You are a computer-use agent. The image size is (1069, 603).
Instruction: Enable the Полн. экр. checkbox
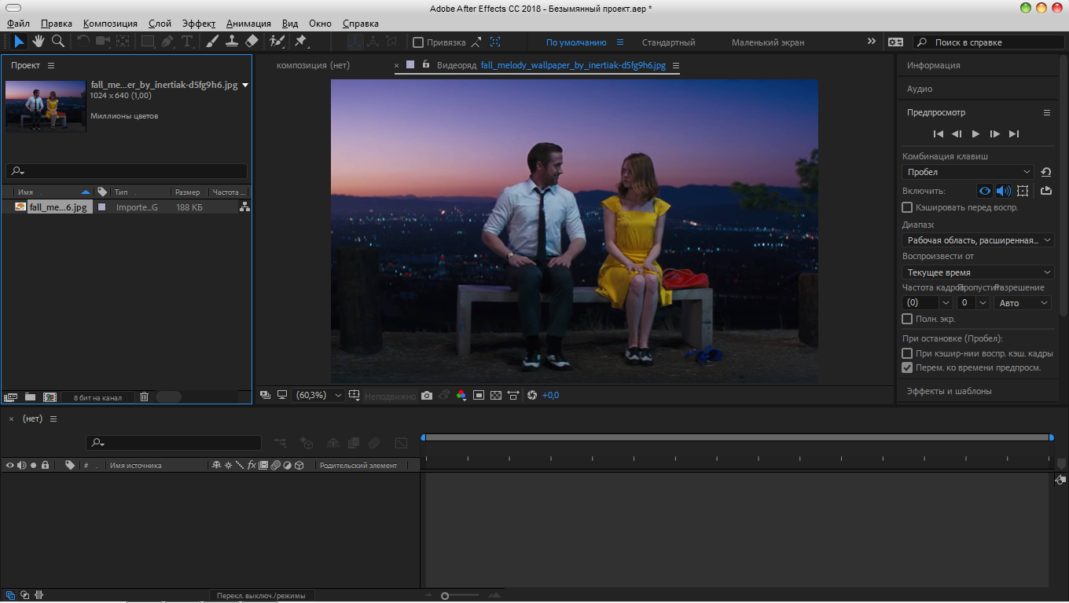click(907, 319)
